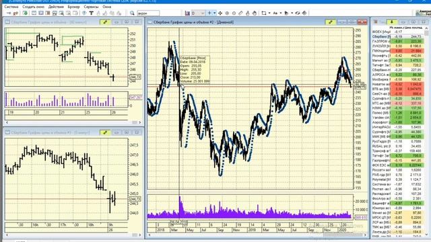Open the chart interval combo box

click(x=199, y=13)
